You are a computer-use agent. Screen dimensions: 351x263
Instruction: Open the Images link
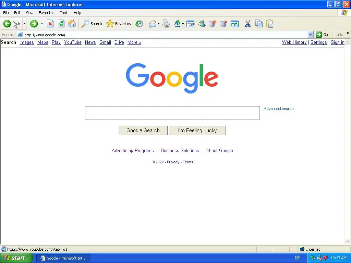point(27,42)
